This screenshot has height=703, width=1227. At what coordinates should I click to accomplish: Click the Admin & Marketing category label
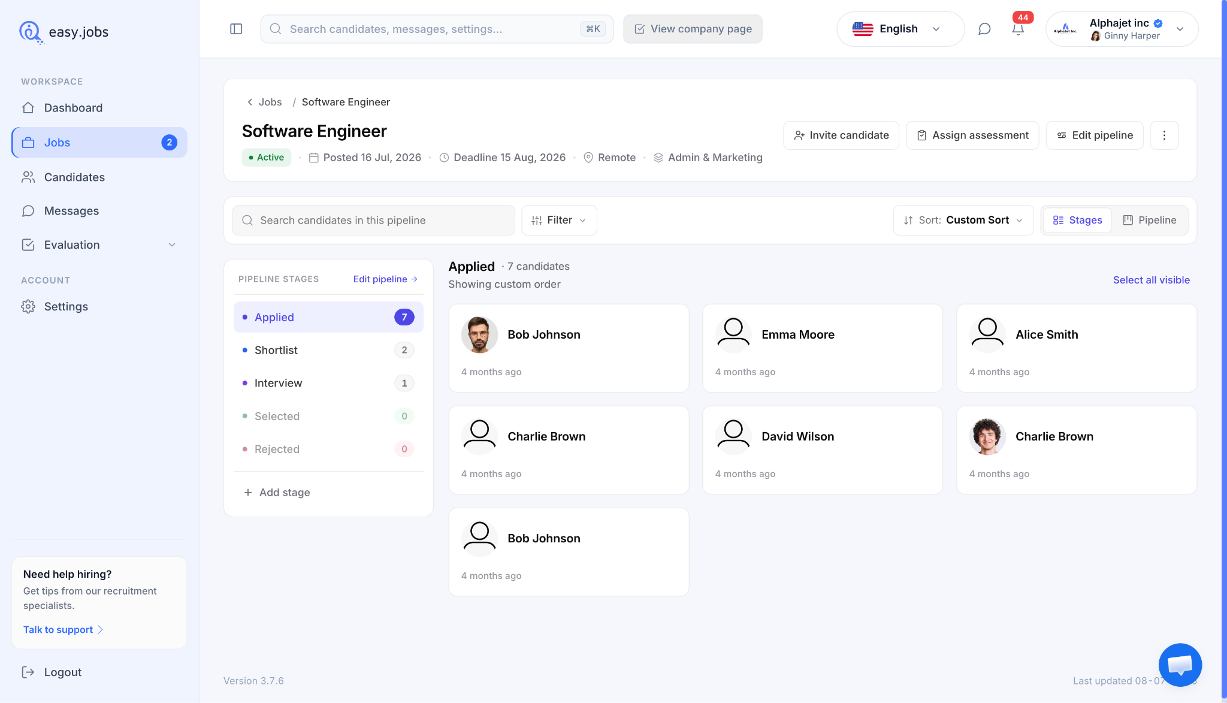tap(715, 158)
